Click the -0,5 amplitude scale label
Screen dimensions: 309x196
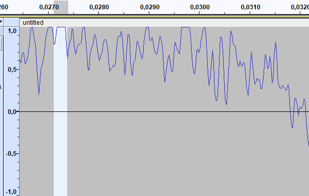coord(11,154)
